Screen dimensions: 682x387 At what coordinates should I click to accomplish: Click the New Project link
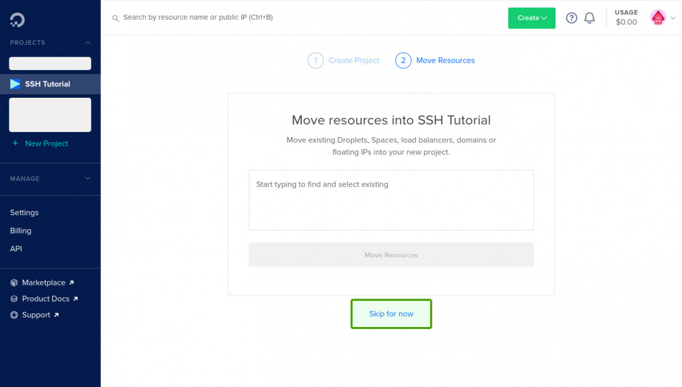pyautogui.click(x=47, y=143)
